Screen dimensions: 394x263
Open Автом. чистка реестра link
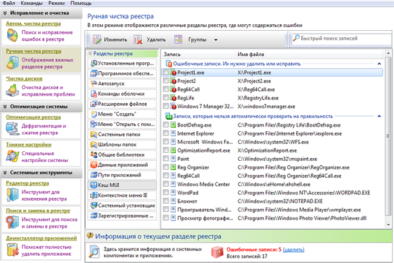click(33, 24)
